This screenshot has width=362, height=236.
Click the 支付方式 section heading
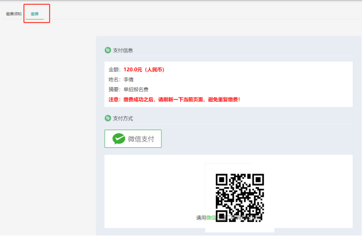point(123,119)
